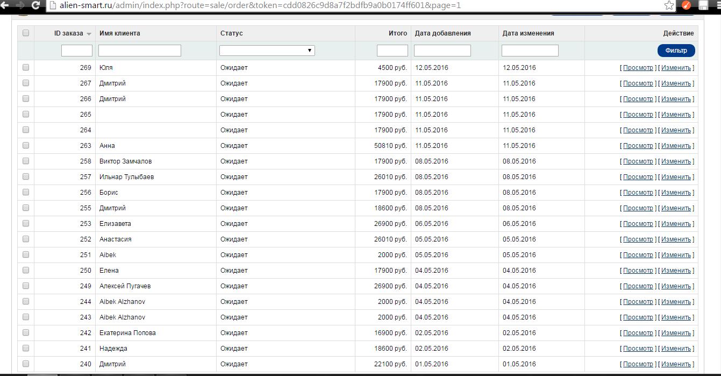721x376 pixels.
Task: Focus the Итого filter field
Action: click(x=392, y=51)
